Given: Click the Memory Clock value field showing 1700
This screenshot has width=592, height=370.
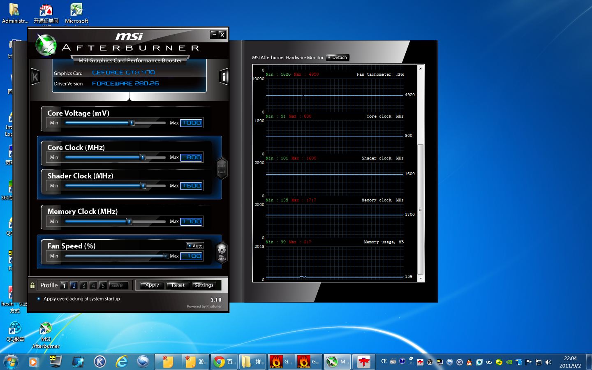Looking at the screenshot, I should (191, 221).
